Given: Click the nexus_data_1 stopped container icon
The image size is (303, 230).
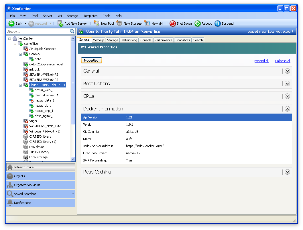Looking at the screenshot, I should [31, 101].
